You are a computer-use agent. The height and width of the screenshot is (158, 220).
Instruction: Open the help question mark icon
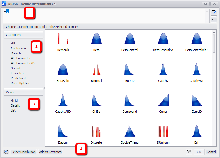pyautogui.click(x=6, y=152)
